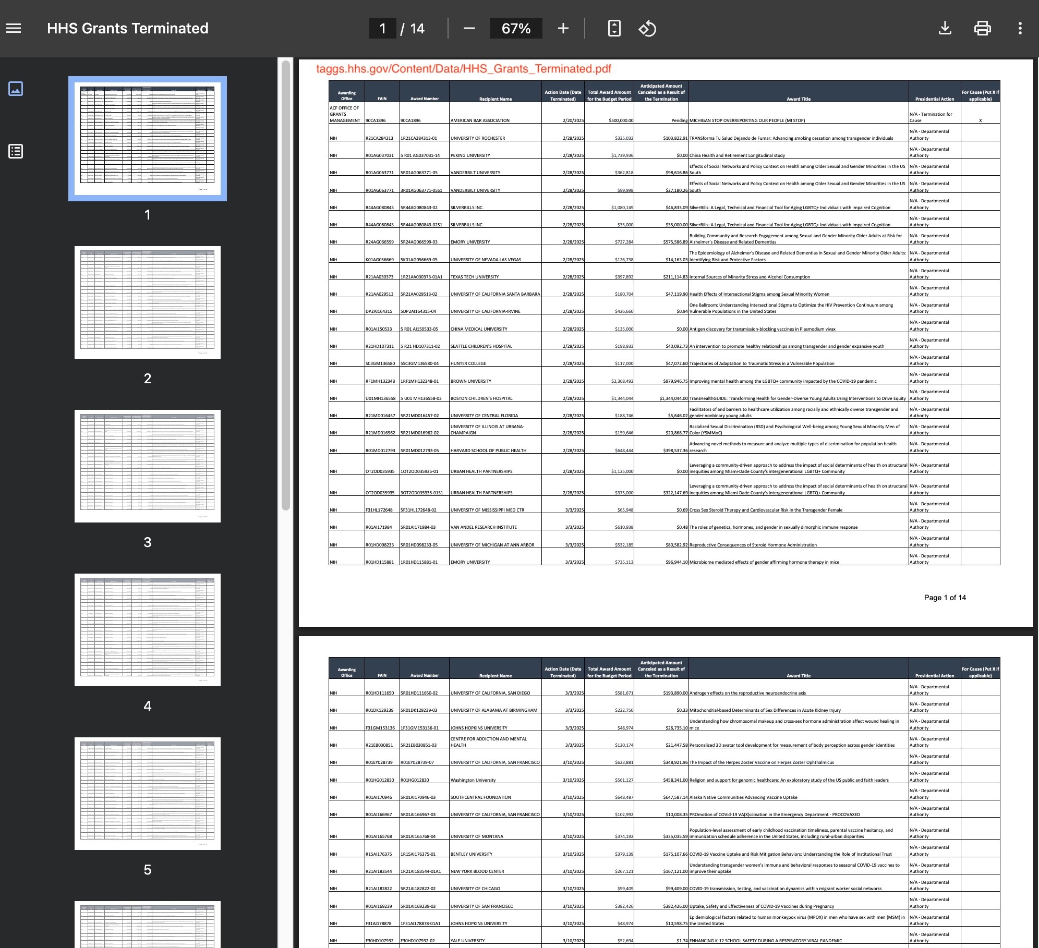The image size is (1039, 948).
Task: Jump to page 5 thumbnail
Action: click(x=148, y=794)
